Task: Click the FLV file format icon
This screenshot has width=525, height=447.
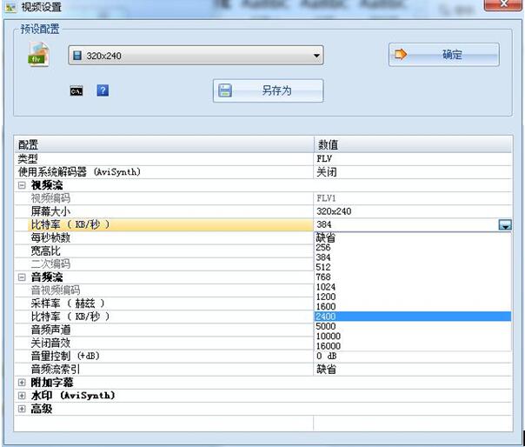Action: 37,57
